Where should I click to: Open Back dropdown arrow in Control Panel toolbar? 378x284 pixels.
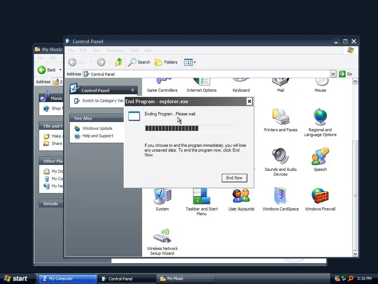click(91, 62)
